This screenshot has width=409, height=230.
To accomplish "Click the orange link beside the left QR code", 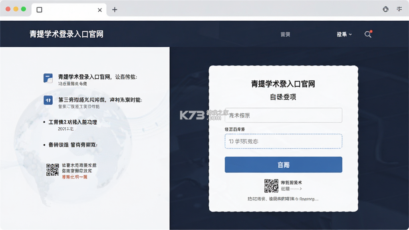I will (75, 177).
